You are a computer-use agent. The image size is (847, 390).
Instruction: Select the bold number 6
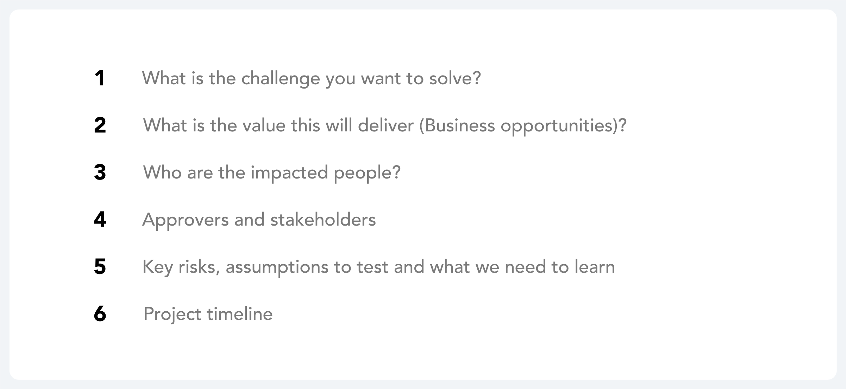point(100,314)
